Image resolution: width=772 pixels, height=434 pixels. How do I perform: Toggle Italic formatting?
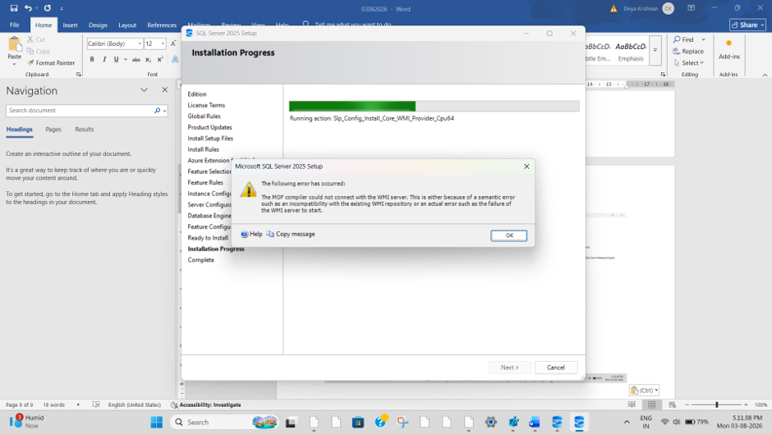(x=103, y=60)
